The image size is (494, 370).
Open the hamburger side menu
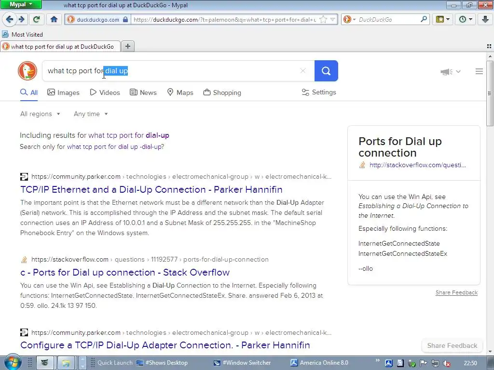pyautogui.click(x=479, y=71)
